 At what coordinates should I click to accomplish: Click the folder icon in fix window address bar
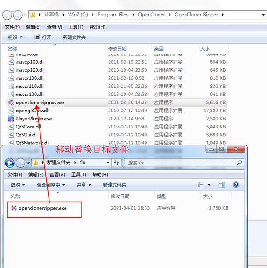click(35, 162)
